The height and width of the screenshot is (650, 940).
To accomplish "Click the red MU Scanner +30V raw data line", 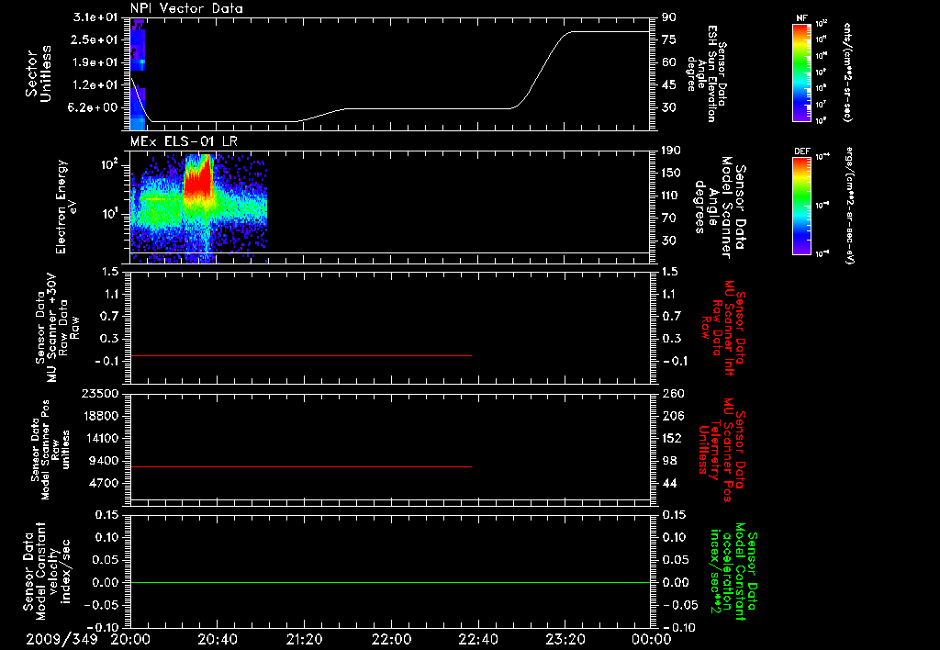I will (301, 356).
